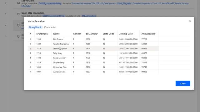Image resolution: width=200 pixels, height=112 pixels.
Task: Click the (Datatable) type label
Action: [x=50, y=27]
